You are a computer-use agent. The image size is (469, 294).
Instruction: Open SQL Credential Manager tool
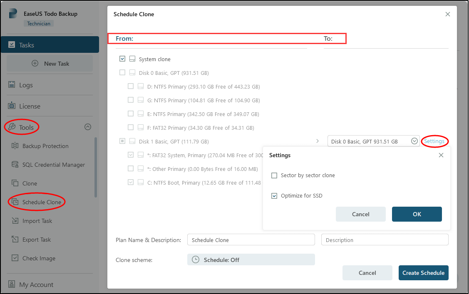pyautogui.click(x=54, y=165)
